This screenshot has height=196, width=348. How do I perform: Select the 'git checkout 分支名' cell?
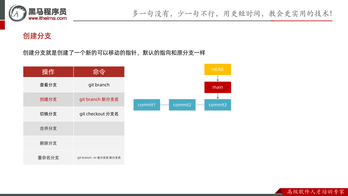[99, 114]
